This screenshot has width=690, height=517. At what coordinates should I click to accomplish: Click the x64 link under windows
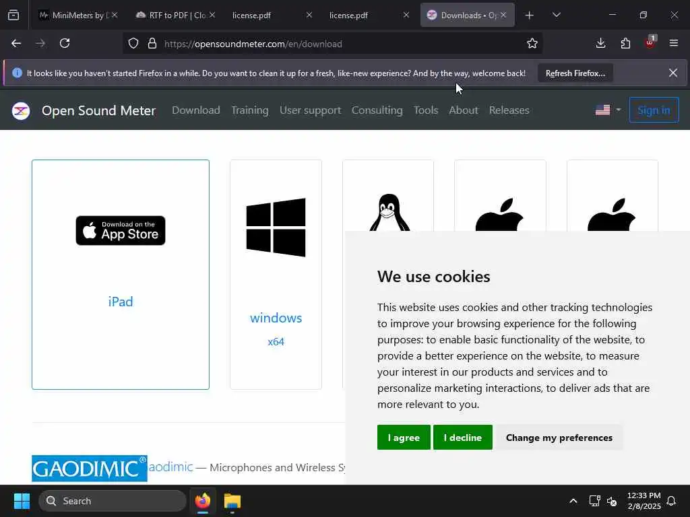(276, 341)
